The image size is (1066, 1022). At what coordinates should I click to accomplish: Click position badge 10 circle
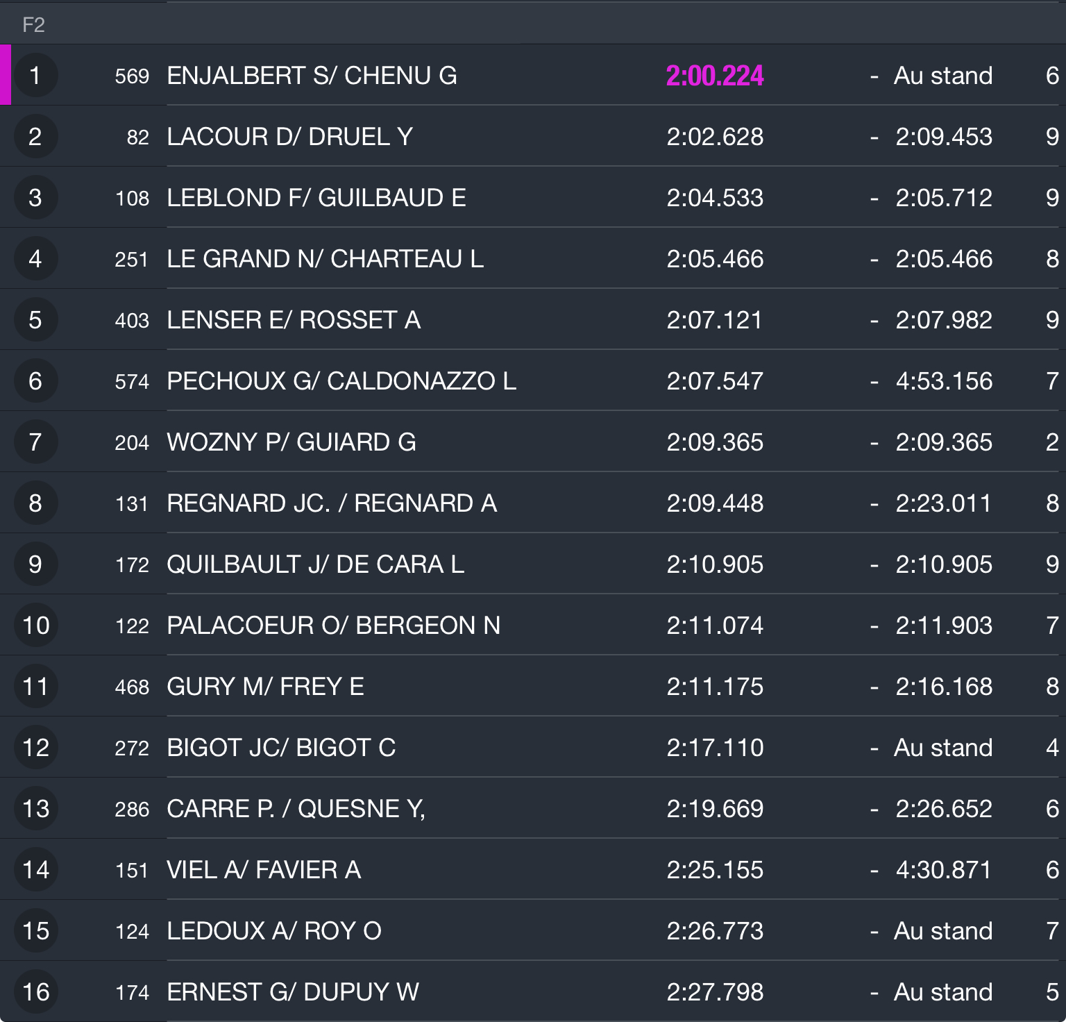35,625
